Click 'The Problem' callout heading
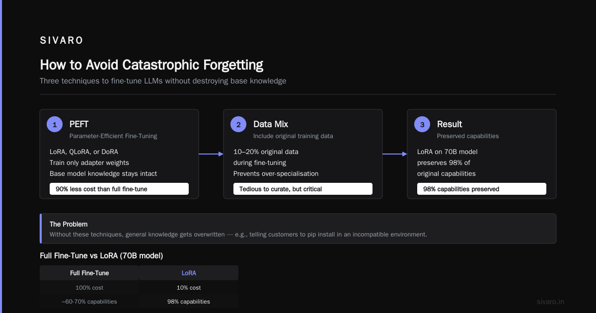The width and height of the screenshot is (596, 313). coord(69,224)
